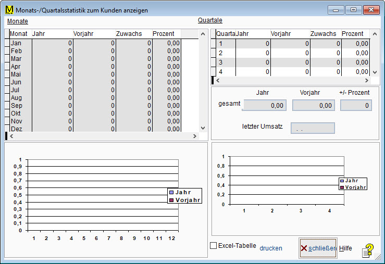Screen dimensions: 385x264
Task: Click the application M icon in title bar
Action: click(9, 10)
